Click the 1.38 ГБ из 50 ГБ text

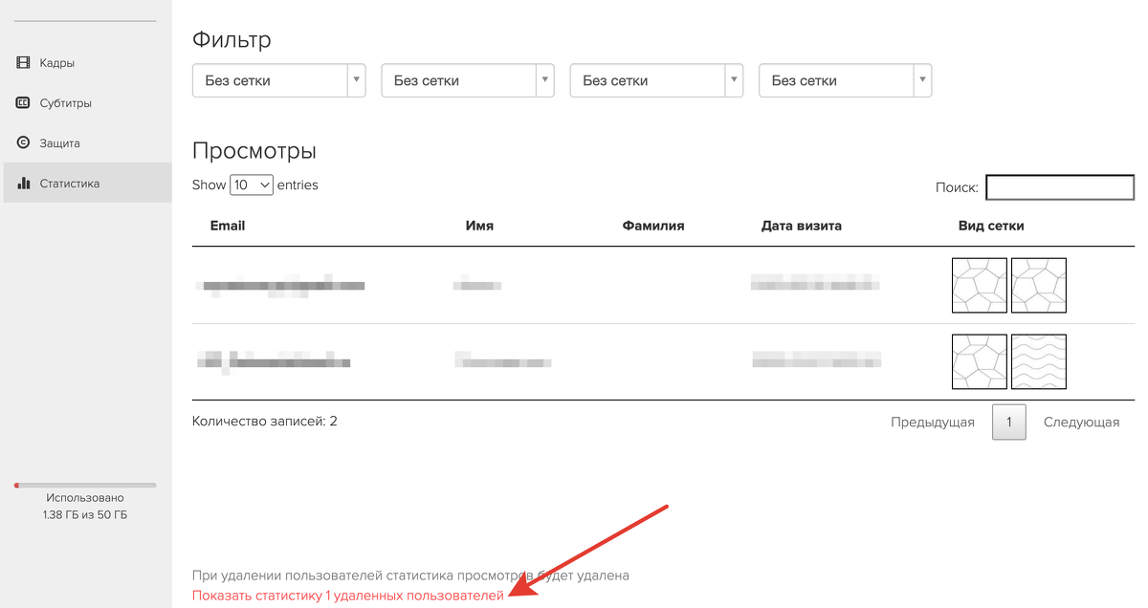pyautogui.click(x=85, y=515)
